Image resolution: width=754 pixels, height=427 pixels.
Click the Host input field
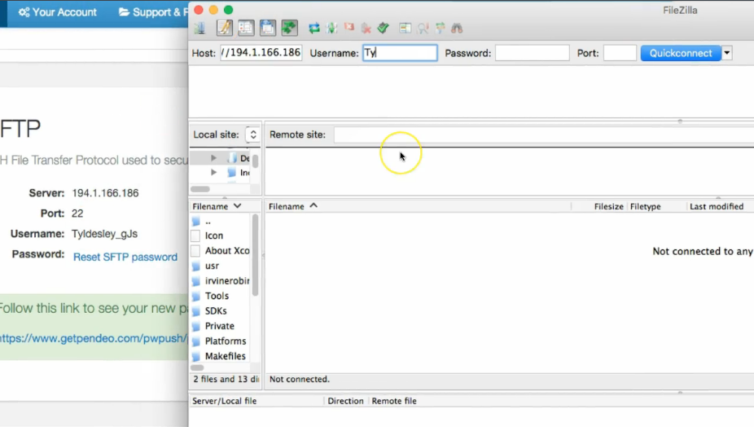click(x=261, y=52)
